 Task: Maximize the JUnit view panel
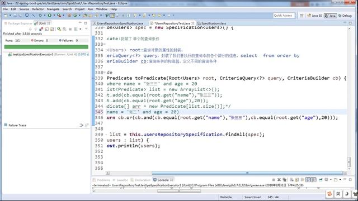click(x=86, y=23)
